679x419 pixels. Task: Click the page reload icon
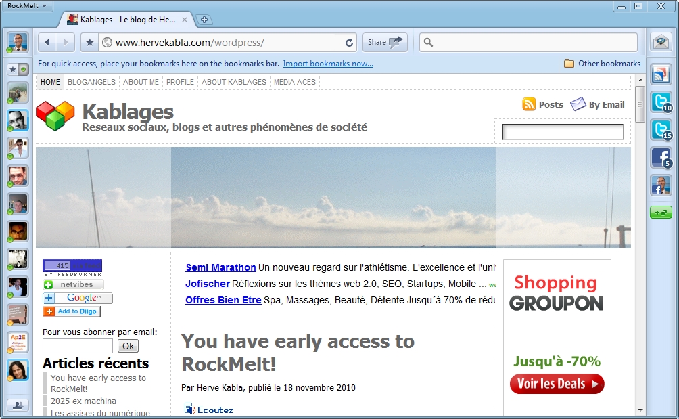[x=349, y=43]
